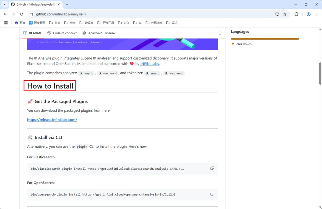
Task: Click the Languages sidebar heading
Action: point(240,32)
